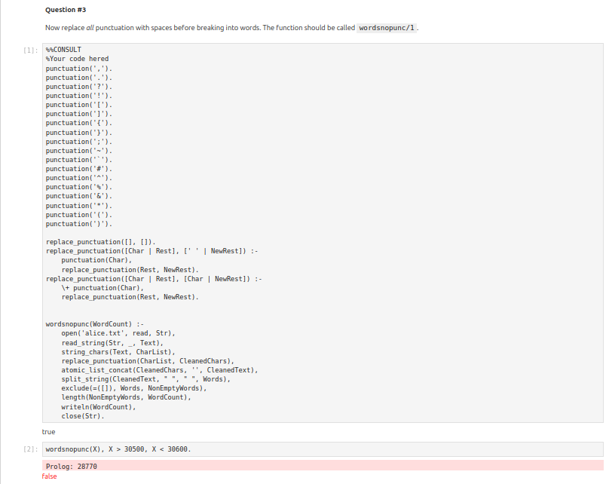This screenshot has width=609, height=484.
Task: Click the %%CONSULT magic line
Action: [x=66, y=50]
